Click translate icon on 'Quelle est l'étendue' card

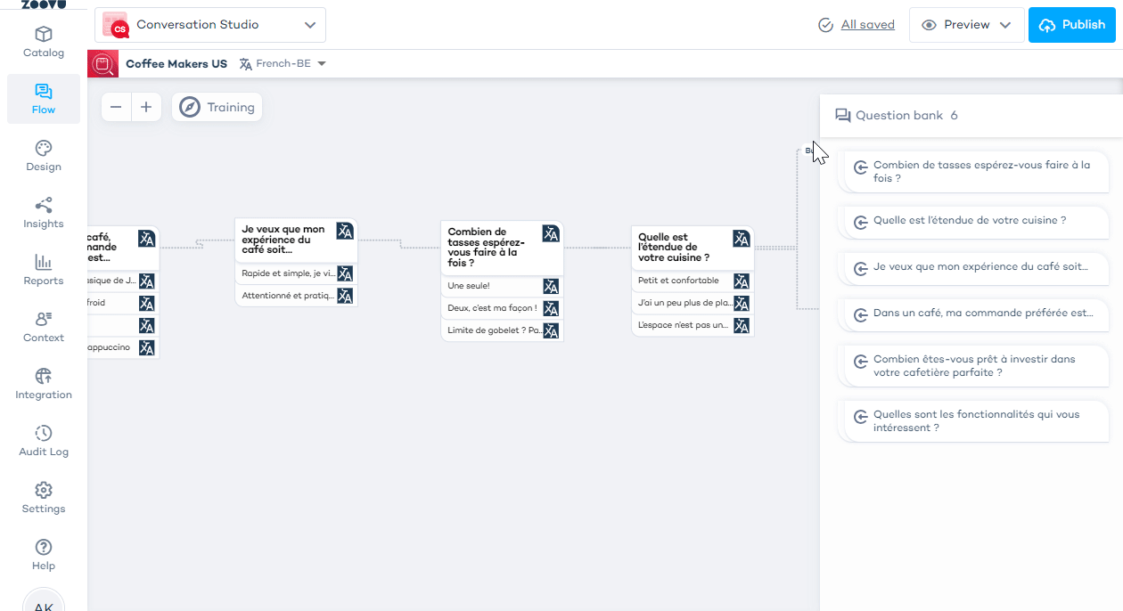[x=741, y=239]
